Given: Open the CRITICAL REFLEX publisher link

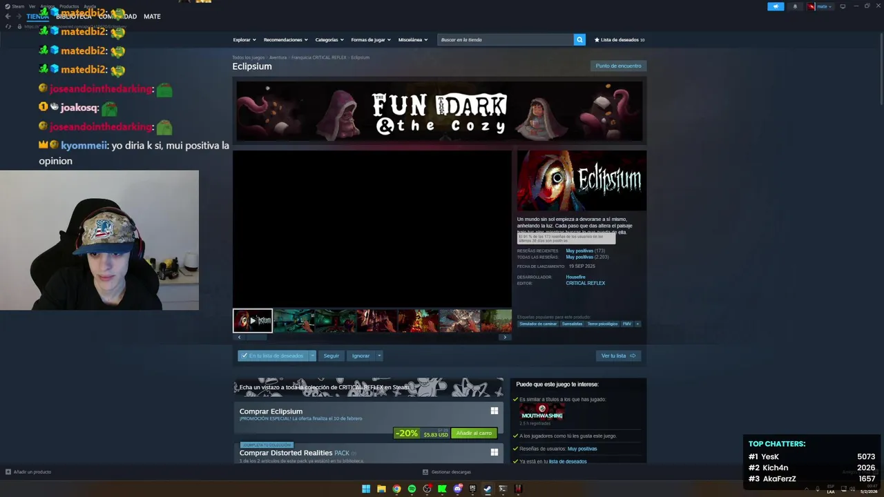Looking at the screenshot, I should tap(585, 283).
